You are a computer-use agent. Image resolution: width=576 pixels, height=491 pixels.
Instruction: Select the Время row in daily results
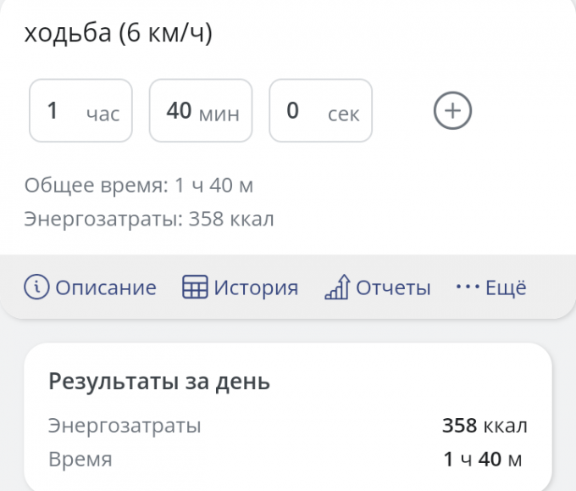tap(80, 460)
